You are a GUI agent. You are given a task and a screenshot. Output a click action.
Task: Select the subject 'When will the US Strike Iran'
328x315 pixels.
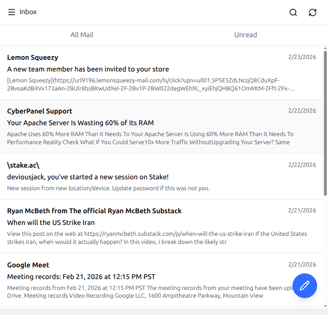(x=51, y=223)
